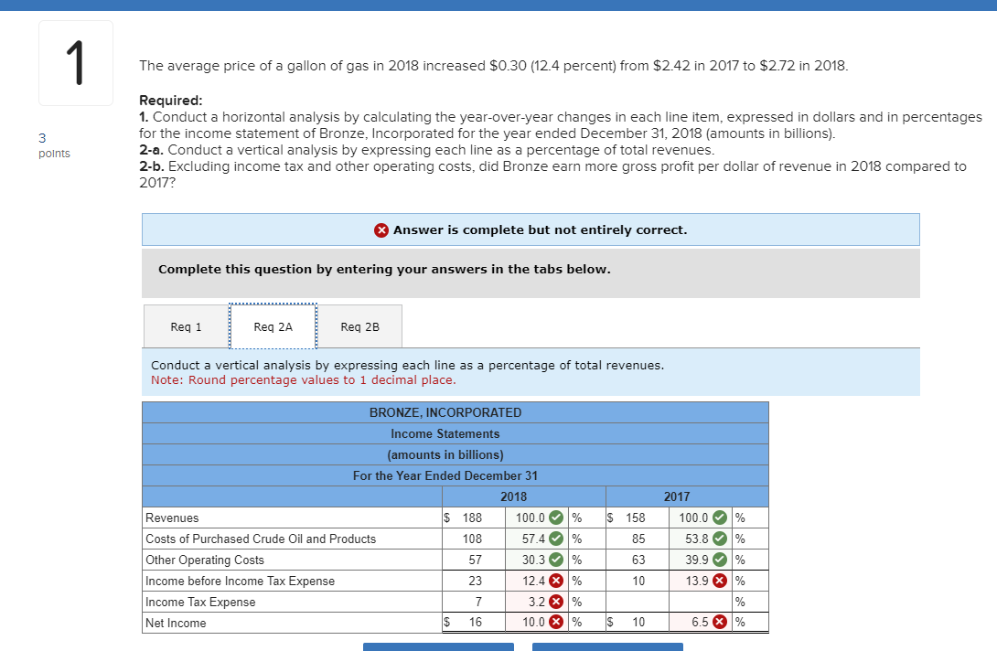Viewport: 997px width, 651px height.
Task: Click the 2018 operating costs amount 57
Action: pyautogui.click(x=476, y=560)
